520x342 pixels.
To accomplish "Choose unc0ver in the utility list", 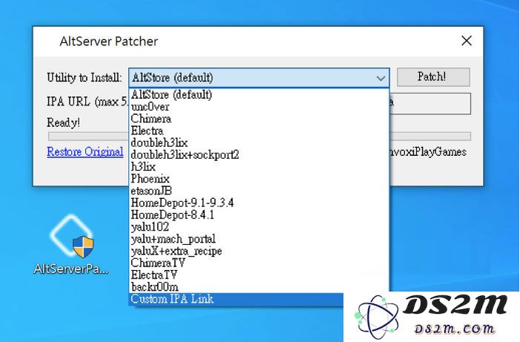I will coord(259,107).
